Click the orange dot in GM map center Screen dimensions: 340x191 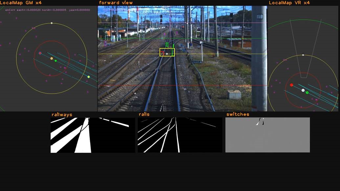pos(51,58)
